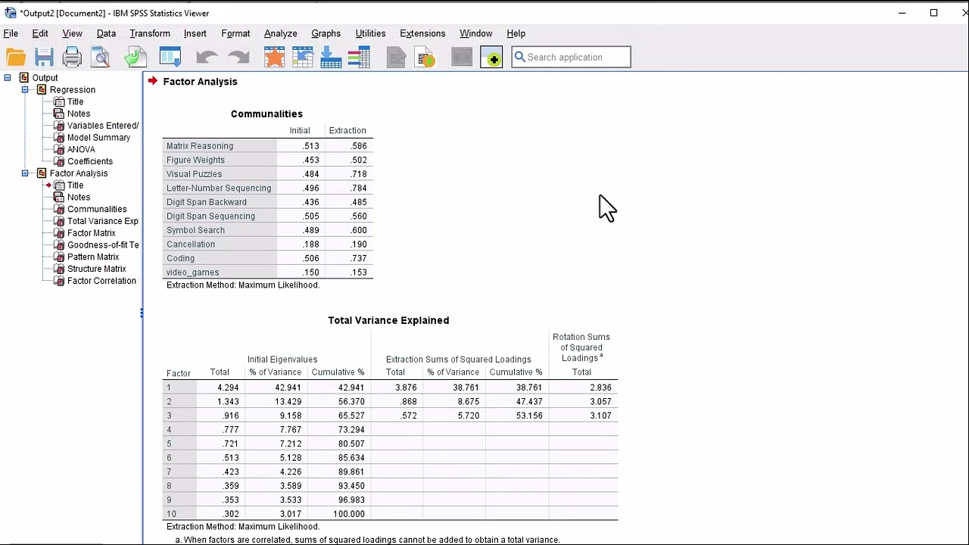The image size is (969, 545).
Task: Open the Help menu
Action: (x=516, y=33)
